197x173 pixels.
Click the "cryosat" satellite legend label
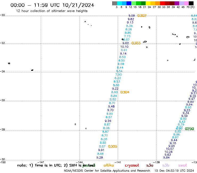132,166
